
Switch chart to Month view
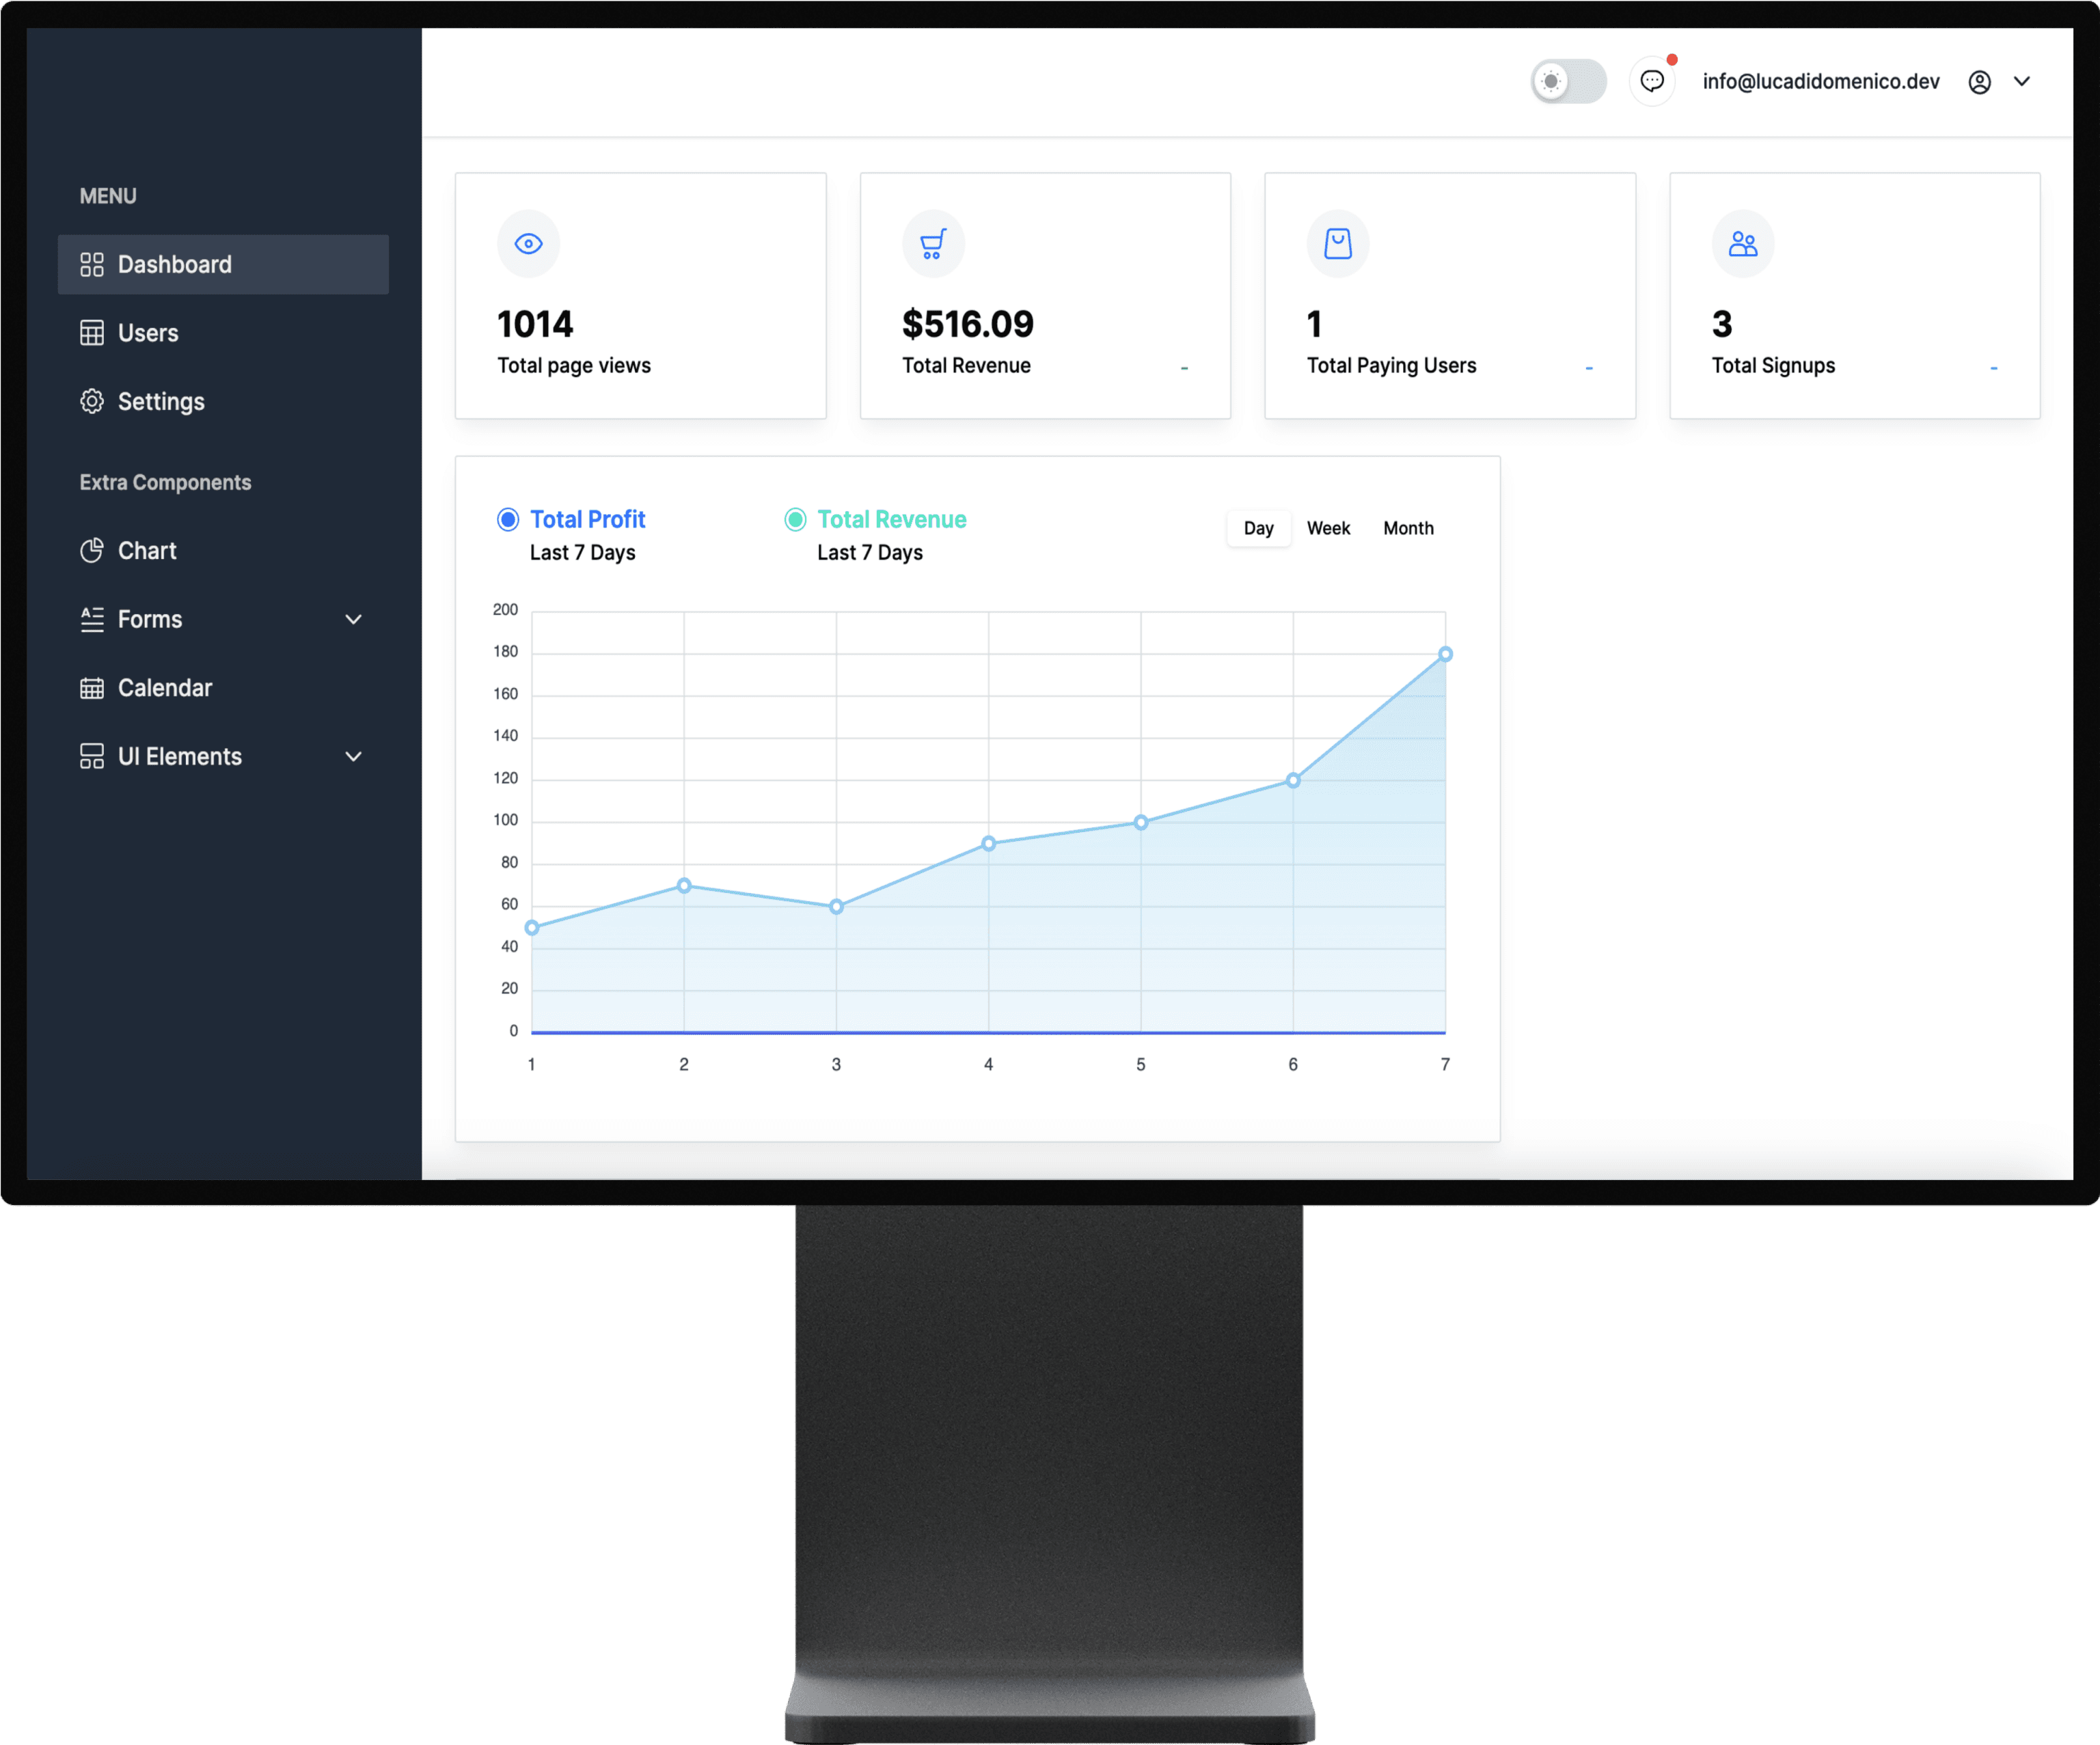[1408, 528]
